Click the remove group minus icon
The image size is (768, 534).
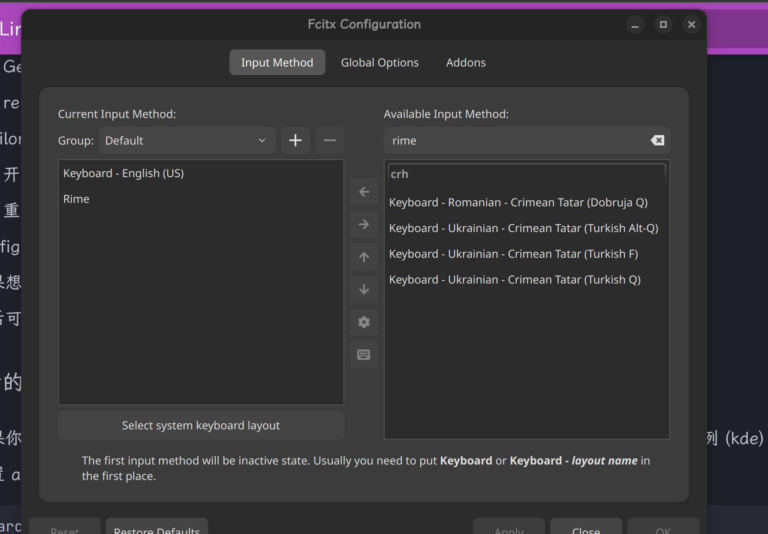(329, 140)
